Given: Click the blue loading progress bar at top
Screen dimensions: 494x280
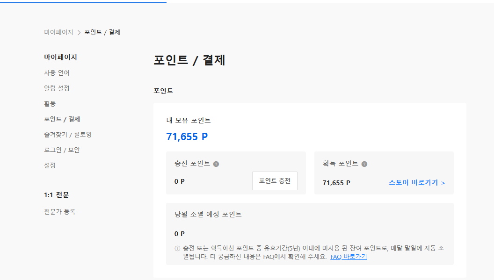Looking at the screenshot, I should (x=83, y=2).
